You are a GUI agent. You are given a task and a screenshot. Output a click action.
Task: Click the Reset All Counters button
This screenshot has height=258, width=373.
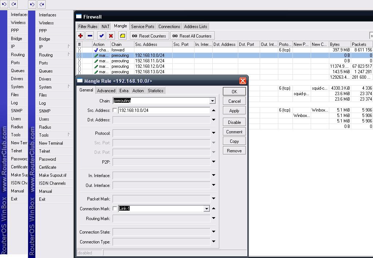coord(192,36)
